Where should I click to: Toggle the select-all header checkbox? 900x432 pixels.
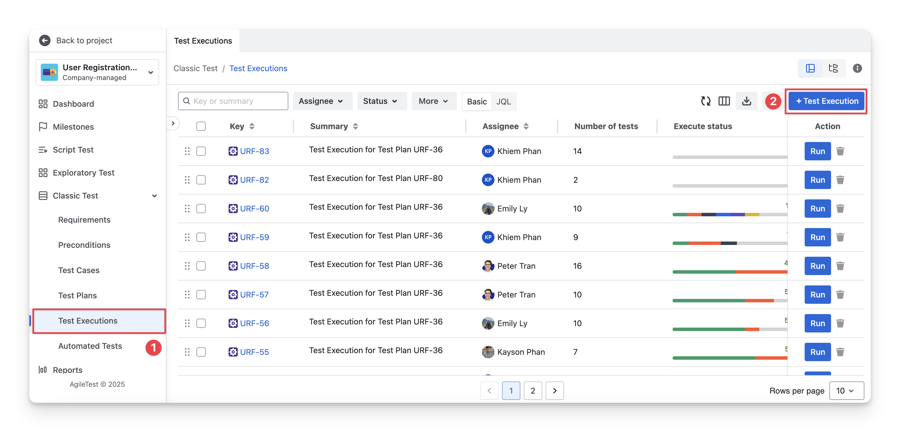pos(201,126)
